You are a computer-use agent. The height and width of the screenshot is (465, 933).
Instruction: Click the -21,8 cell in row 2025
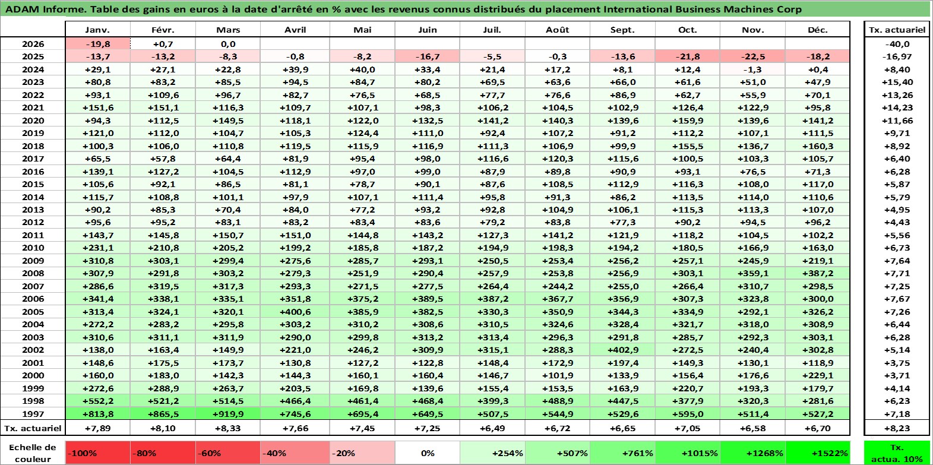click(688, 56)
